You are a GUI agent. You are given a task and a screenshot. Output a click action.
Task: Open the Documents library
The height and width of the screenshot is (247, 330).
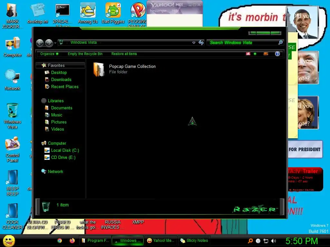[x=62, y=108]
